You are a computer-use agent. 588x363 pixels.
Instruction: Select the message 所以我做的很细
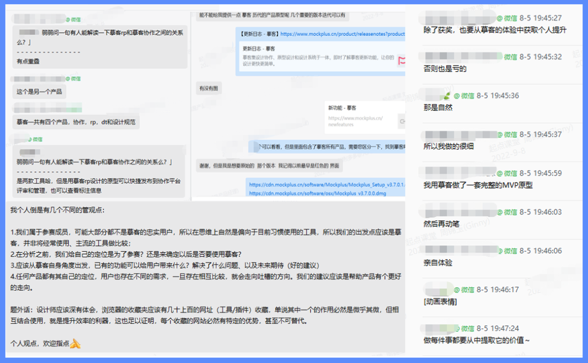(449, 147)
